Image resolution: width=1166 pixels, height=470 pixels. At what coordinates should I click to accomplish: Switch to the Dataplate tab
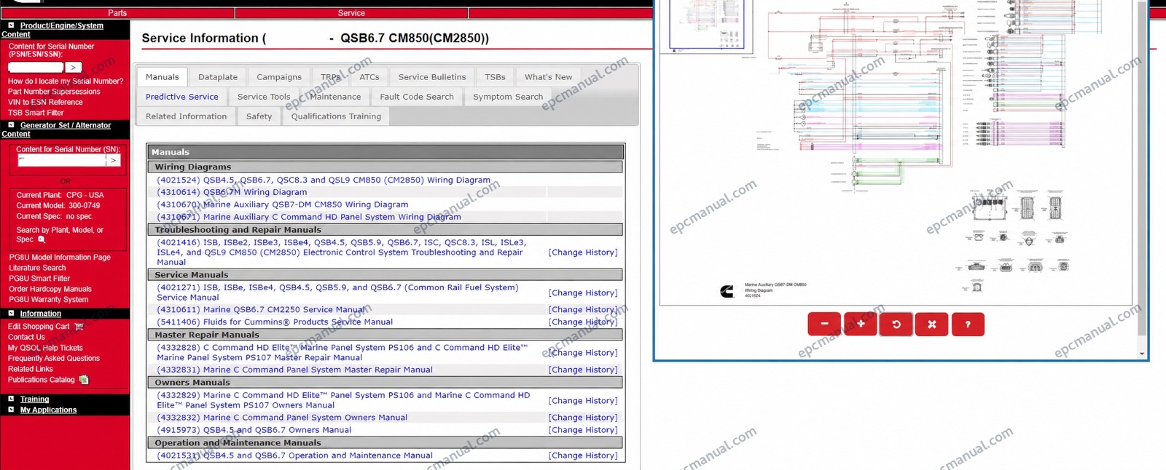218,77
